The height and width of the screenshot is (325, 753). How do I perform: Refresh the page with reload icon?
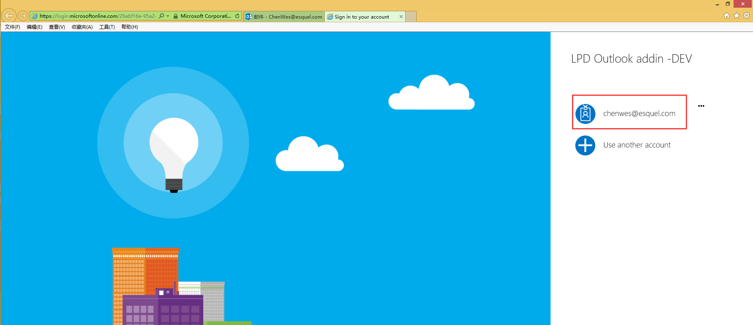pos(237,16)
